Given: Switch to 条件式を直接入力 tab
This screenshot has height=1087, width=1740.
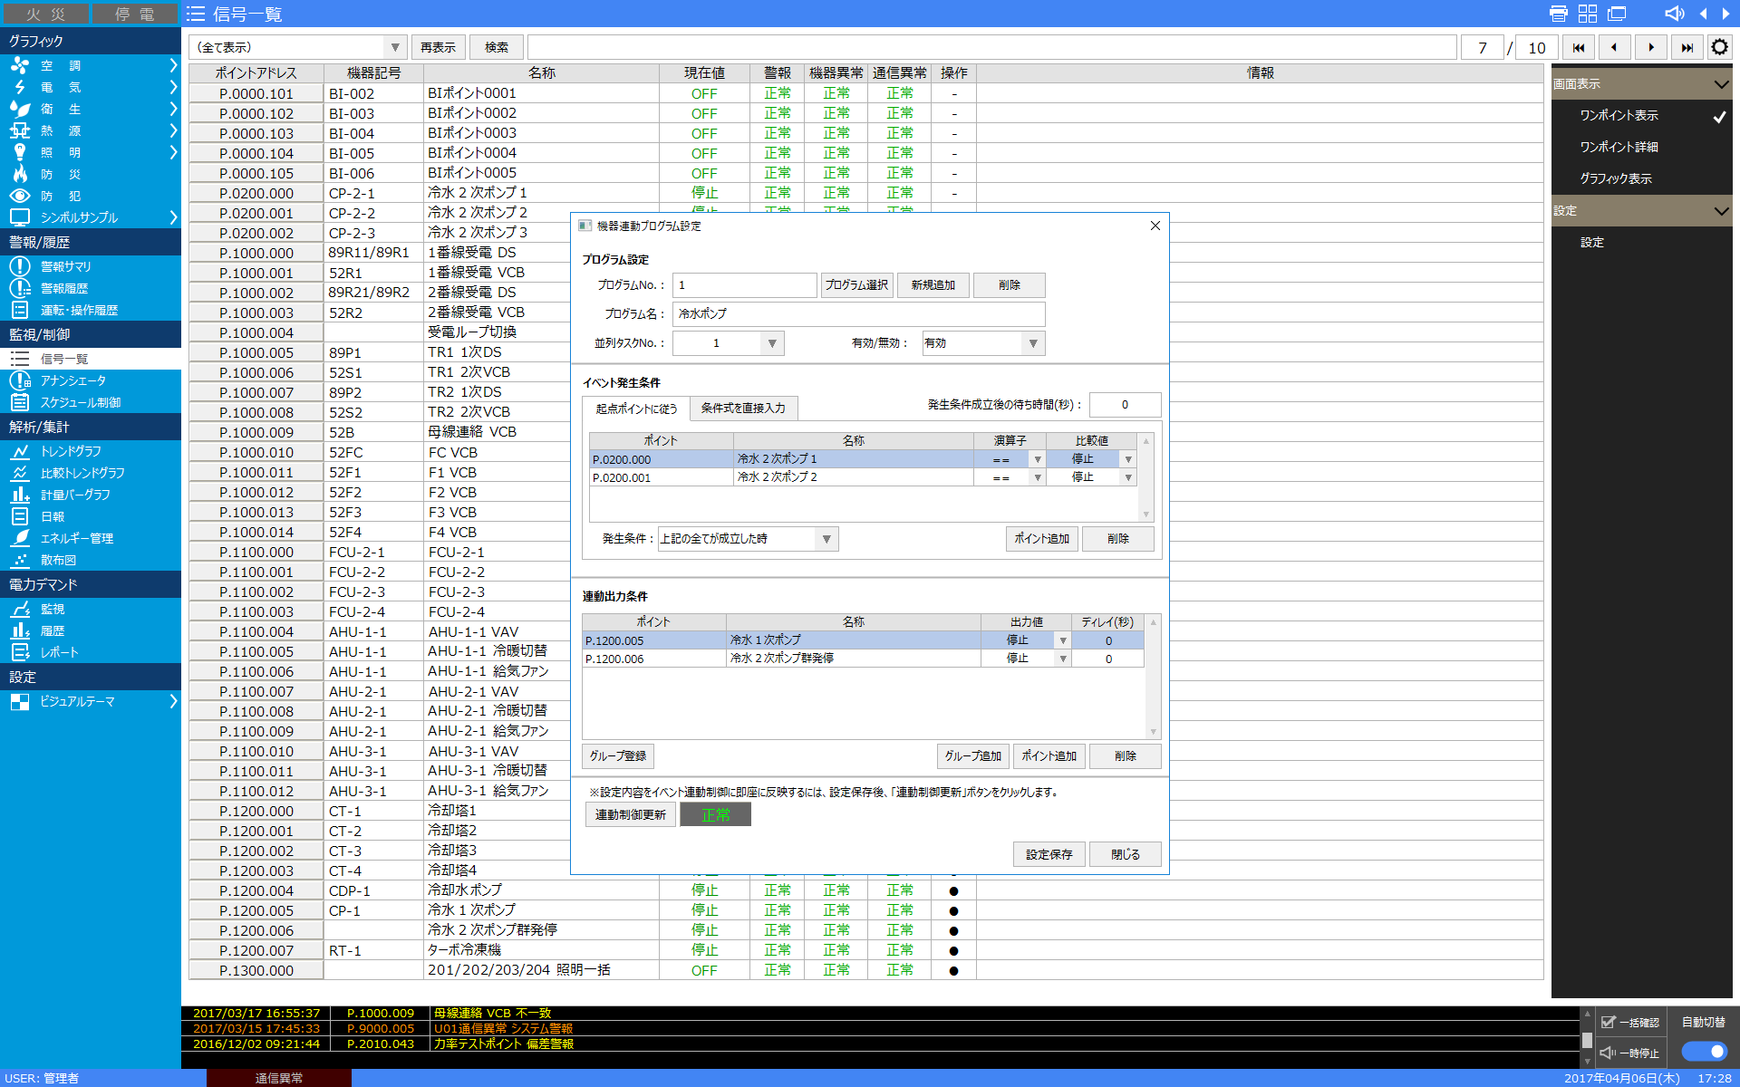Looking at the screenshot, I should click(x=743, y=409).
